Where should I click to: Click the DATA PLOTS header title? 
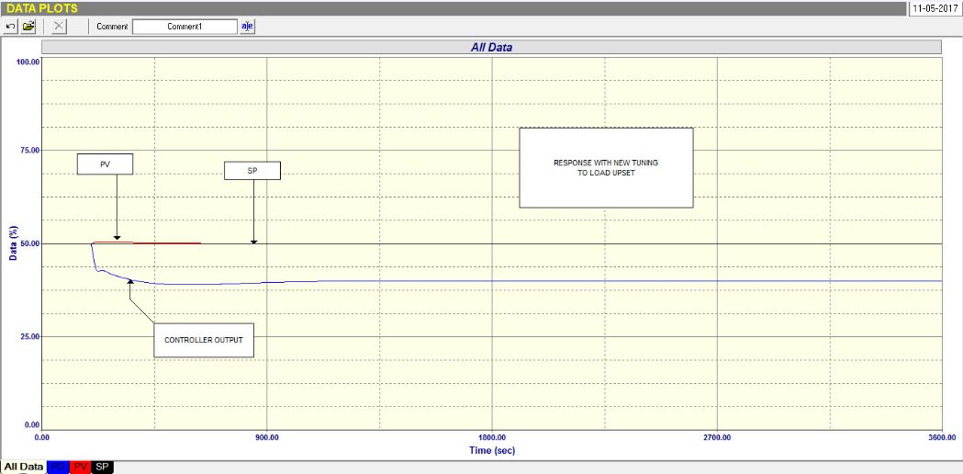coord(41,8)
